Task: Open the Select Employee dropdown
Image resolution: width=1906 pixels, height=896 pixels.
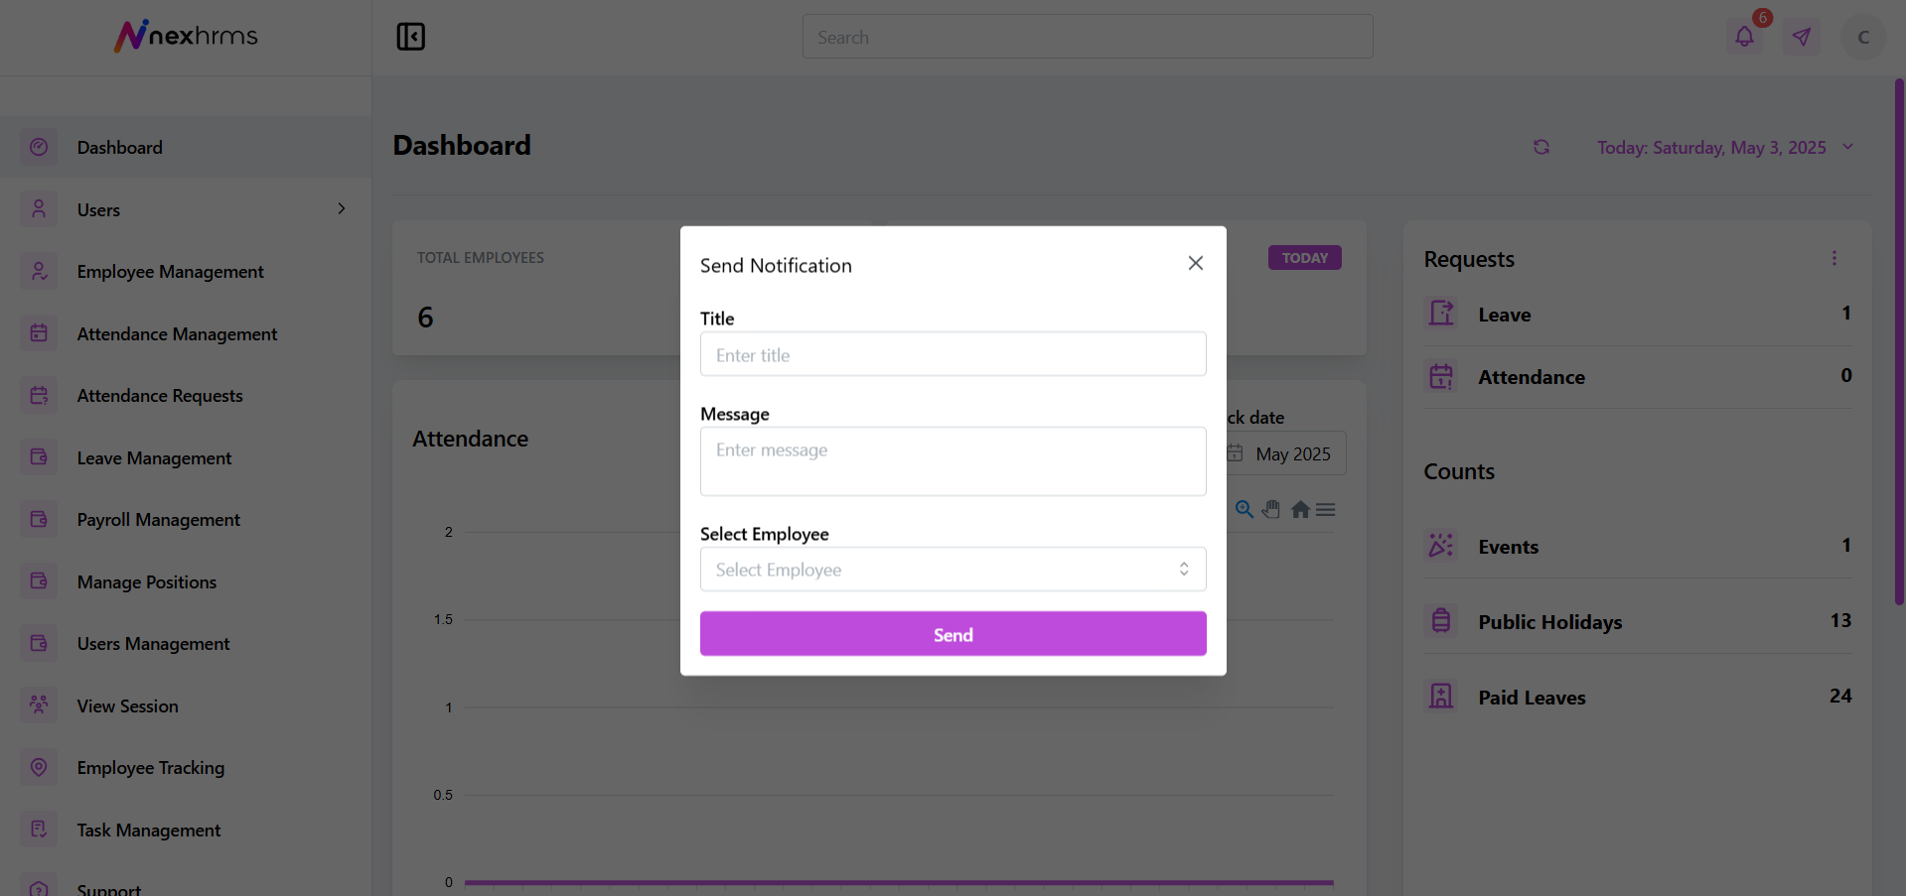Action: coord(953,570)
